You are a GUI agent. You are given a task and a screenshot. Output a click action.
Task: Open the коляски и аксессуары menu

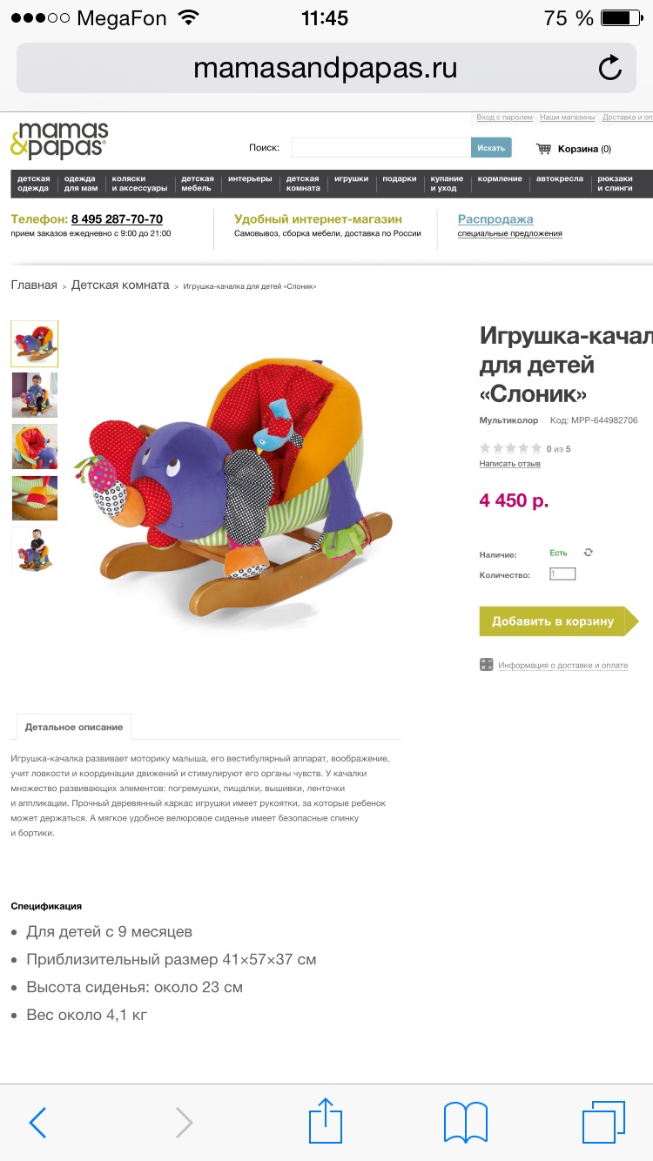(139, 183)
